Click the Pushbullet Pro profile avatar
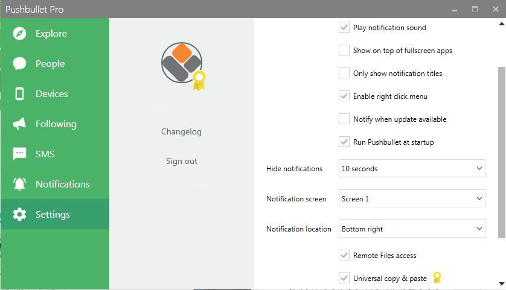Screen dimensions: 506x290 pyautogui.click(x=182, y=63)
